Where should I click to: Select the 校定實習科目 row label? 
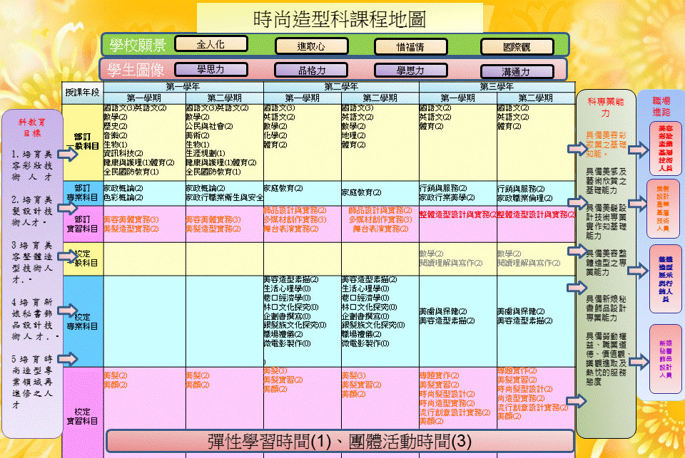pos(83,416)
